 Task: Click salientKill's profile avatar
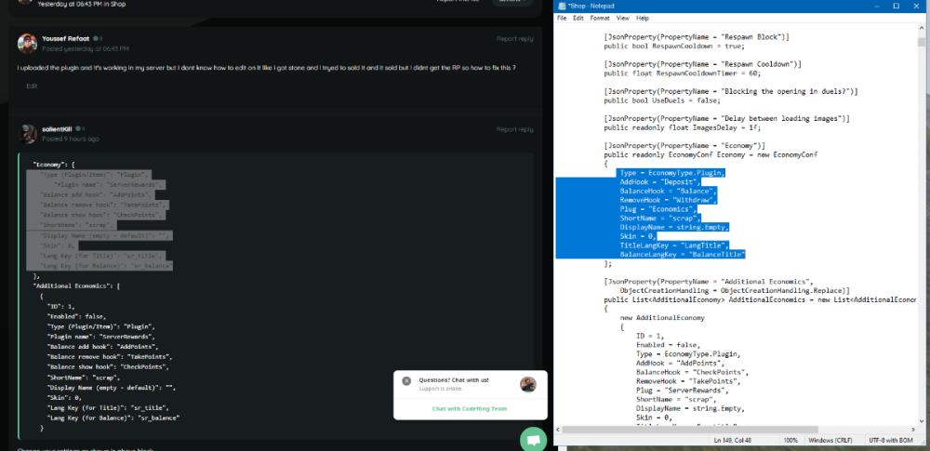click(x=28, y=133)
